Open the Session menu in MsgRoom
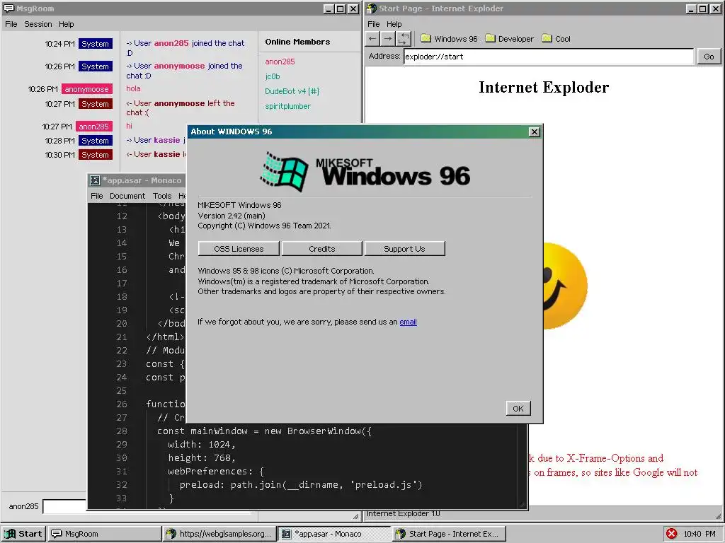725x543 pixels. coord(38,24)
